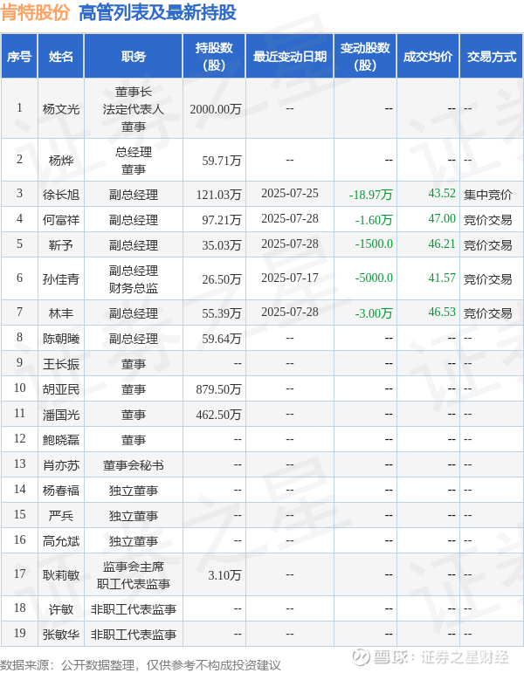Click the name 许敏

coord(61,608)
